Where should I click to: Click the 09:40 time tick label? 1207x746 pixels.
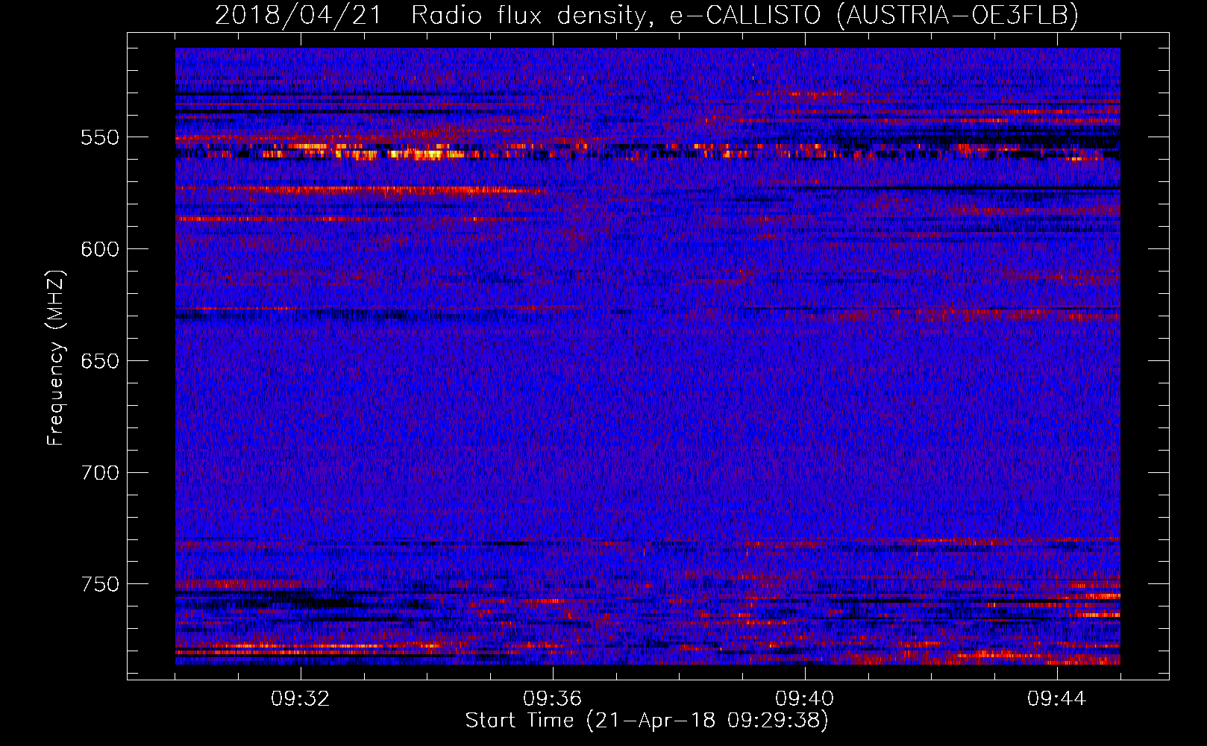click(805, 699)
